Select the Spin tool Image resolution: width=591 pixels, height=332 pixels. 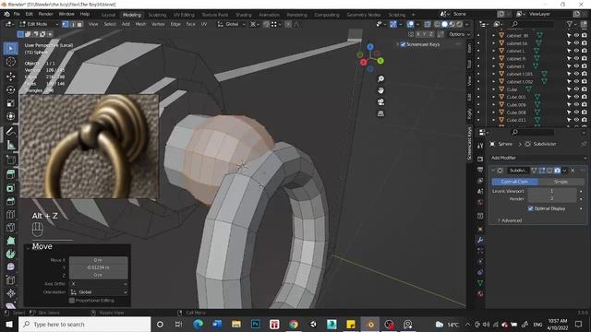click(x=10, y=255)
